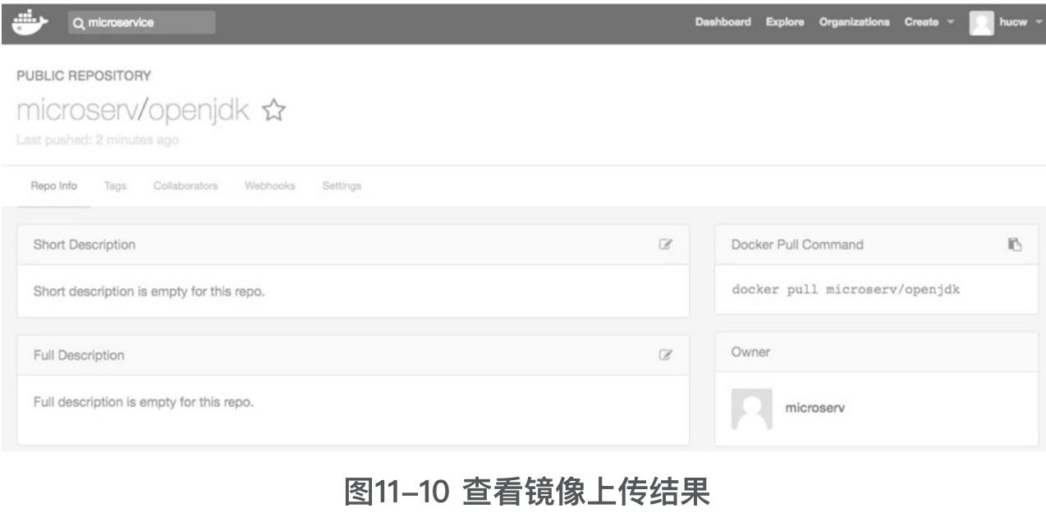Copy the Docker pull command

tap(1014, 244)
